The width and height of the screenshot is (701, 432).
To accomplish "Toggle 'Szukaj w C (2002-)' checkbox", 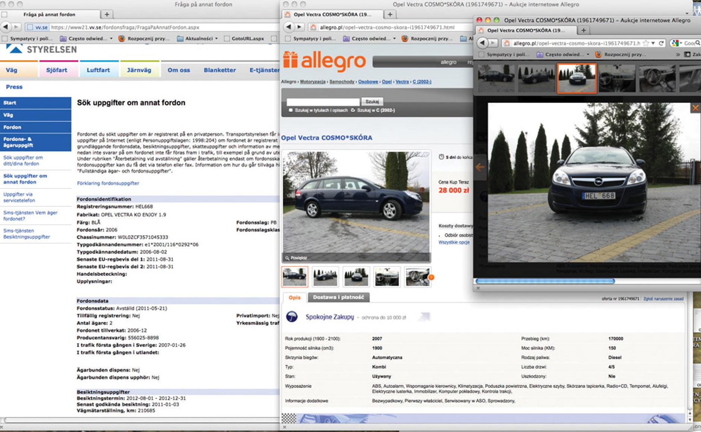I will (x=353, y=110).
